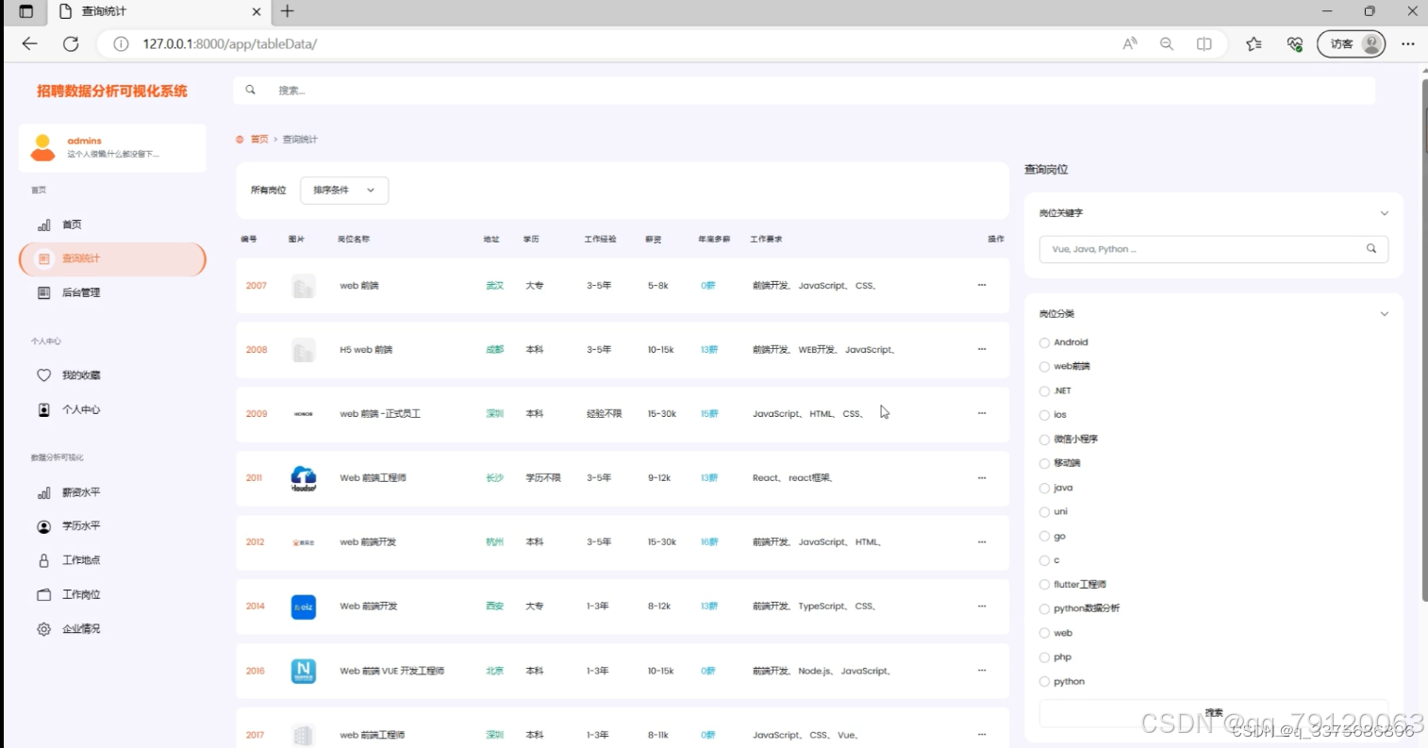Screen dimensions: 1428x748
Task: Open more actions for job 2011
Action: coord(982,477)
